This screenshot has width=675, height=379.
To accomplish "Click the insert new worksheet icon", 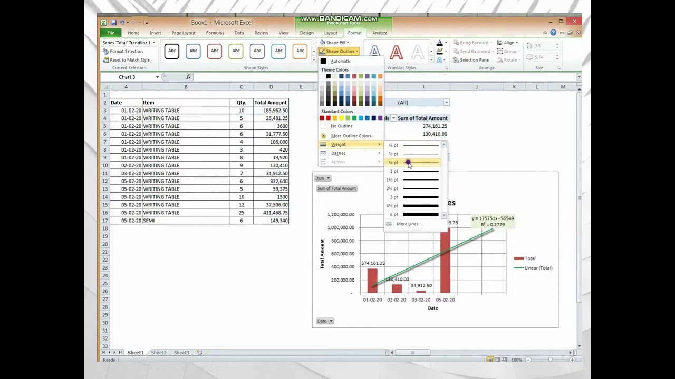I will pyautogui.click(x=199, y=353).
